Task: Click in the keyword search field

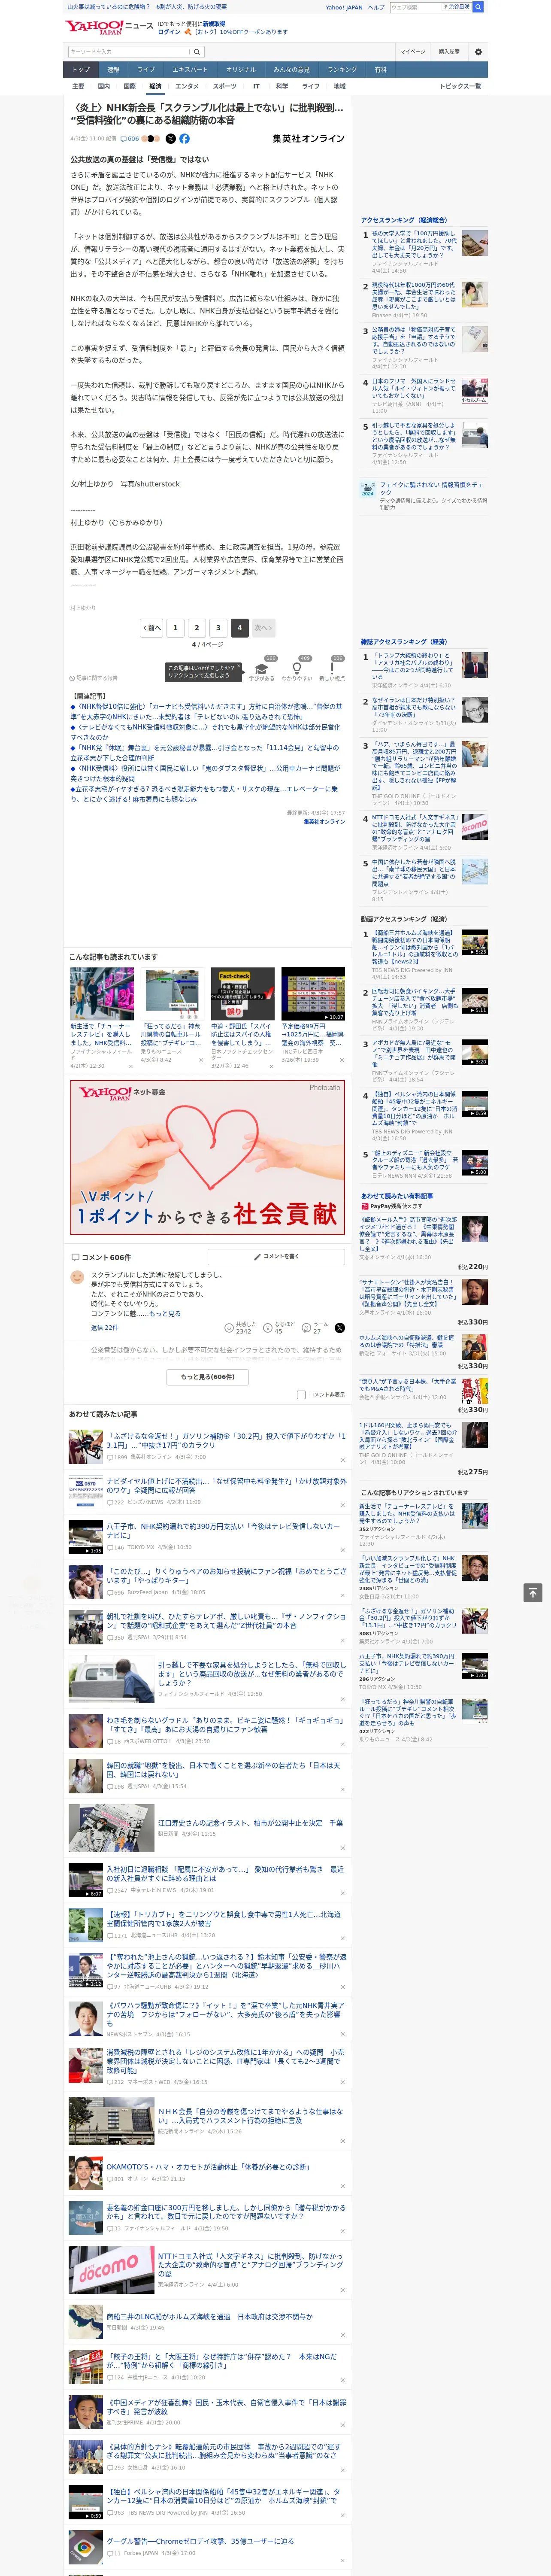Action: click(x=129, y=52)
